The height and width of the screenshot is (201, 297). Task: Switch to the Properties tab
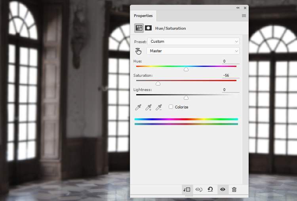[x=143, y=16]
